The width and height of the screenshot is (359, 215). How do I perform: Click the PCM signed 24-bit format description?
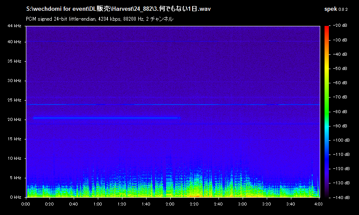[100, 19]
